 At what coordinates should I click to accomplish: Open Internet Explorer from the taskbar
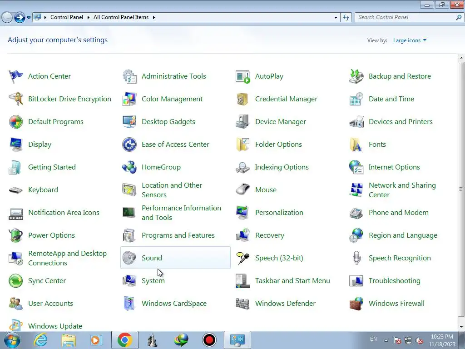(x=40, y=340)
